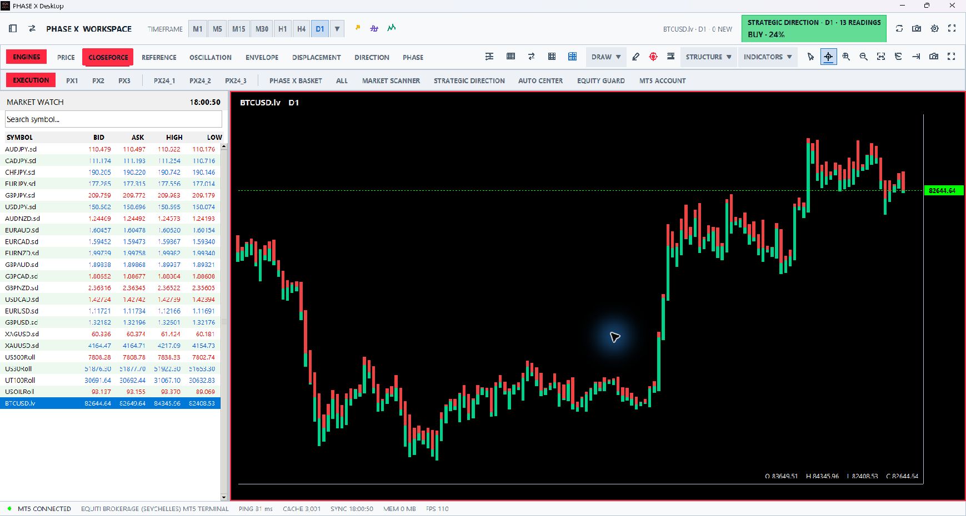Open the DRAW dropdown menu

coord(606,57)
